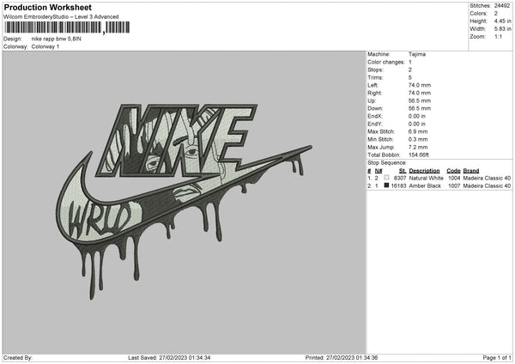Click Madeira Classic 40 brand for Amber Black
Image resolution: width=515 pixels, height=364 pixels.
(487, 186)
